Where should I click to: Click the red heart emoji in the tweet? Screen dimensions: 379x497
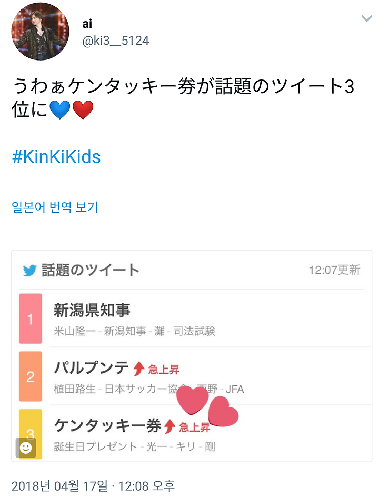click(83, 110)
